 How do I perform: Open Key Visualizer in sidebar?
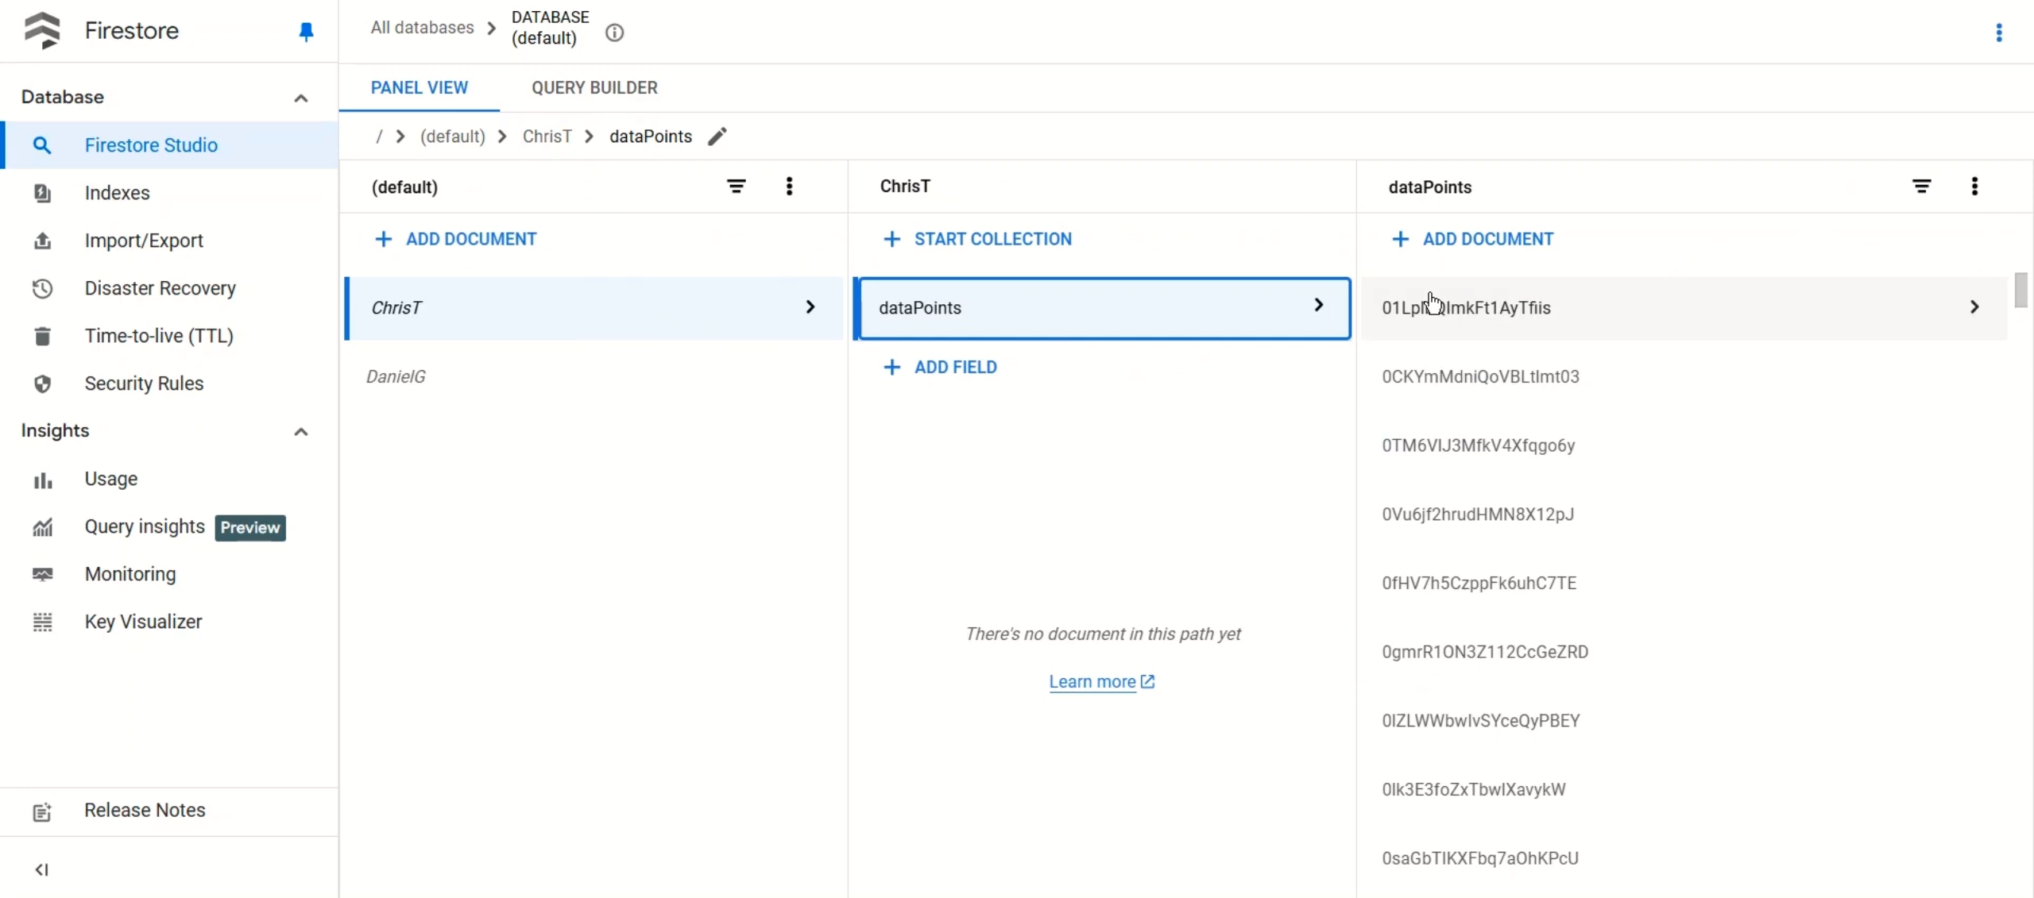pos(143,622)
